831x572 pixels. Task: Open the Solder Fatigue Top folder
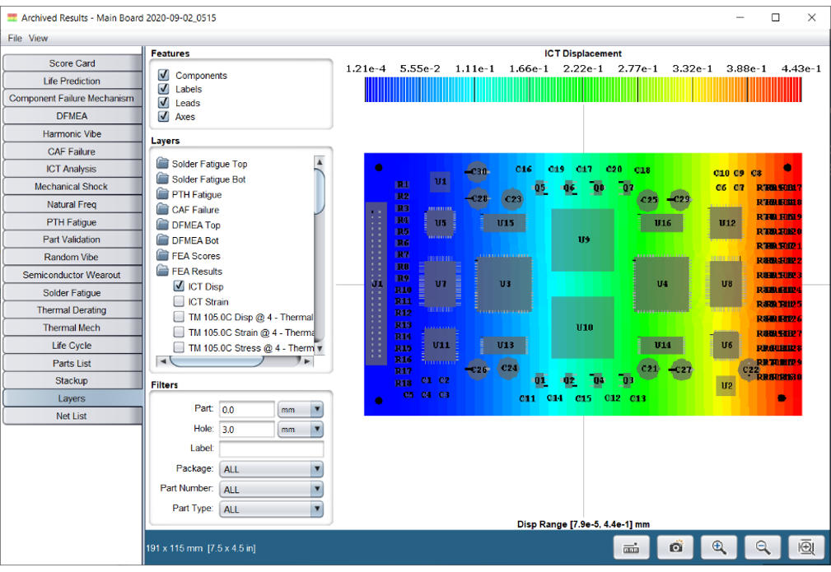[208, 164]
